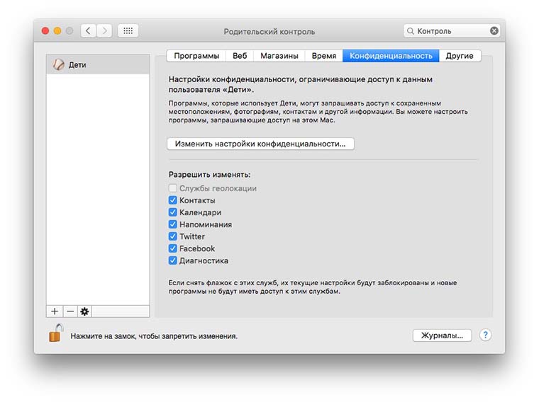Select the Дети user in the sidebar
This screenshot has width=539, height=402.
(x=98, y=64)
